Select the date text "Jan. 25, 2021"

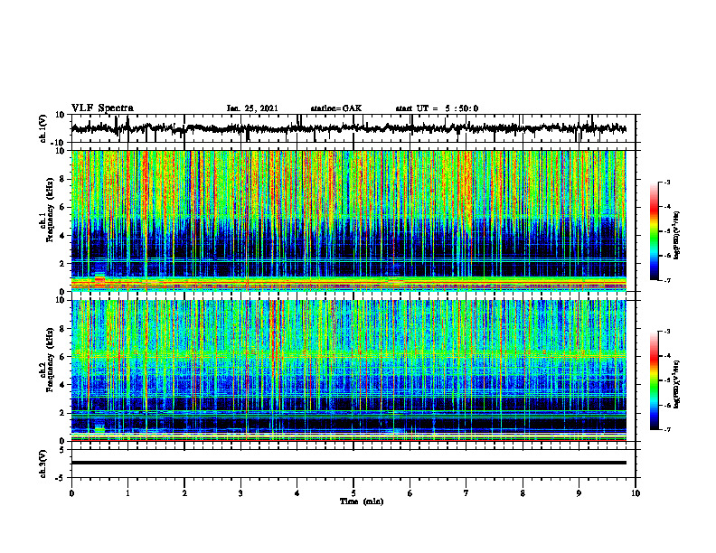tap(252, 108)
